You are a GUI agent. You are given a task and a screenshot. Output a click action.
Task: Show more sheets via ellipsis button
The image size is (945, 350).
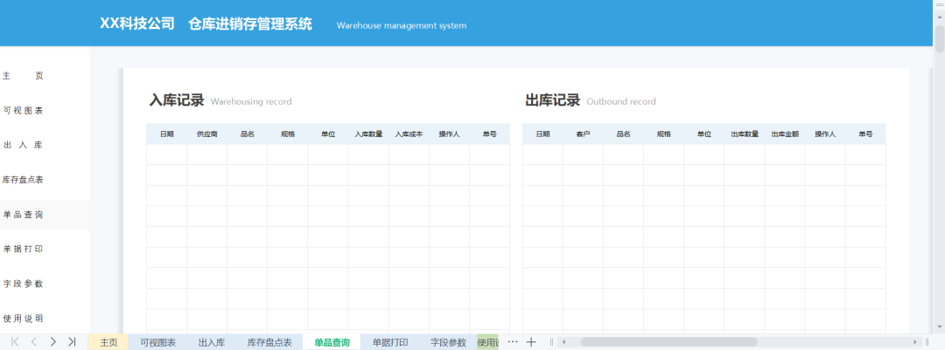(x=513, y=341)
